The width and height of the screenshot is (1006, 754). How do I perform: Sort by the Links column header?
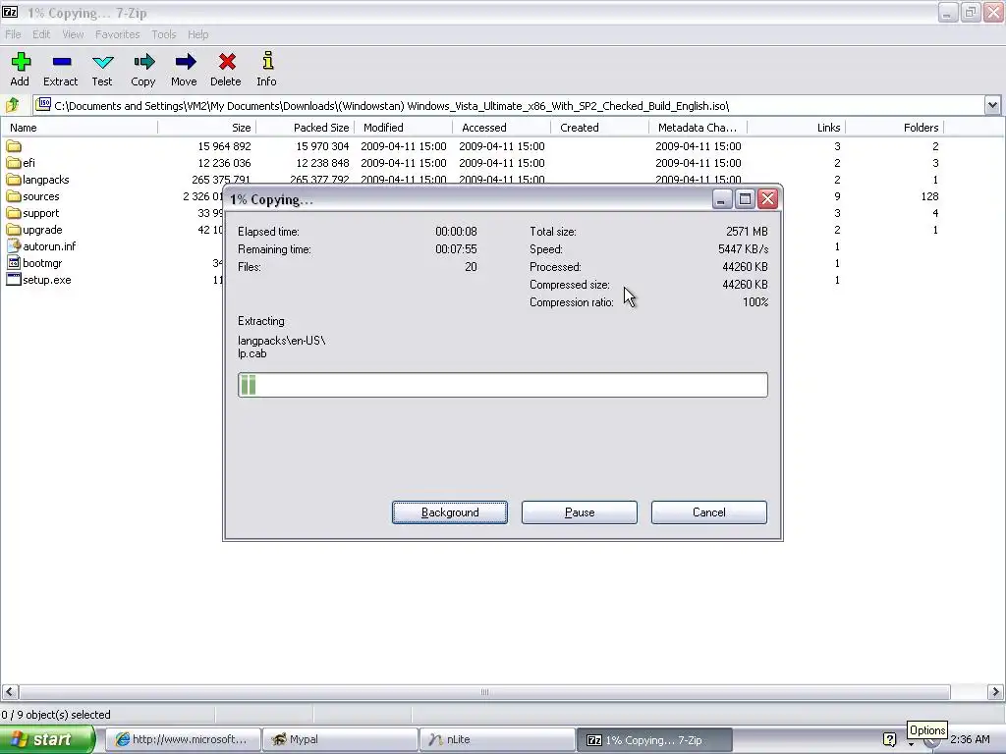(796, 128)
